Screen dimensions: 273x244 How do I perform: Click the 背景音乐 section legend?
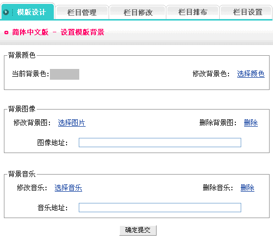[22, 174]
